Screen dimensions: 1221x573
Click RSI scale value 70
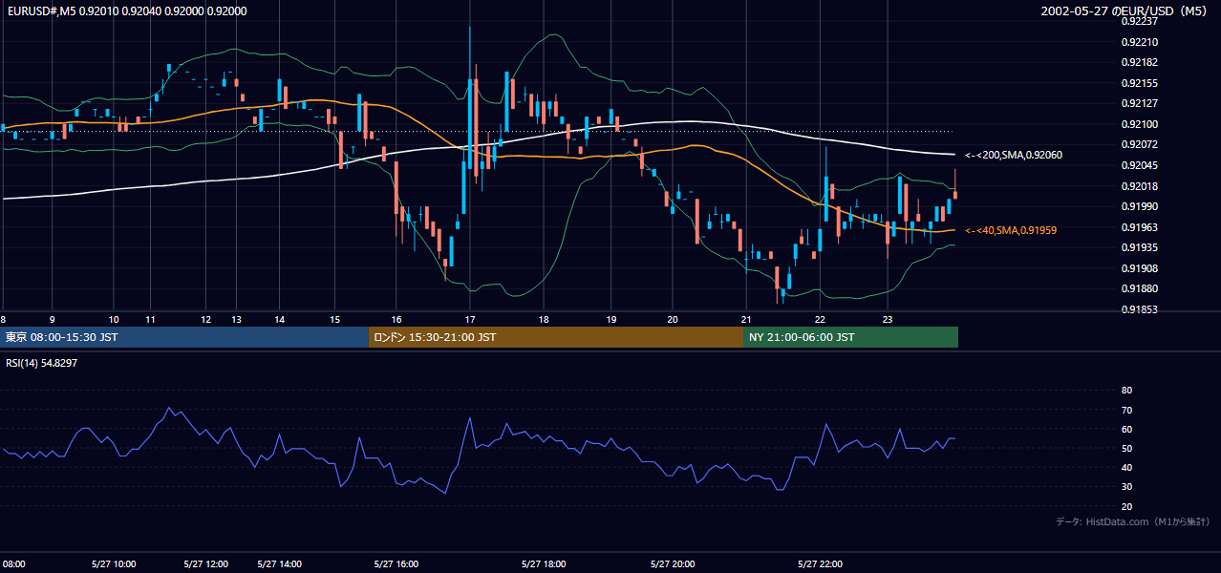point(1126,410)
